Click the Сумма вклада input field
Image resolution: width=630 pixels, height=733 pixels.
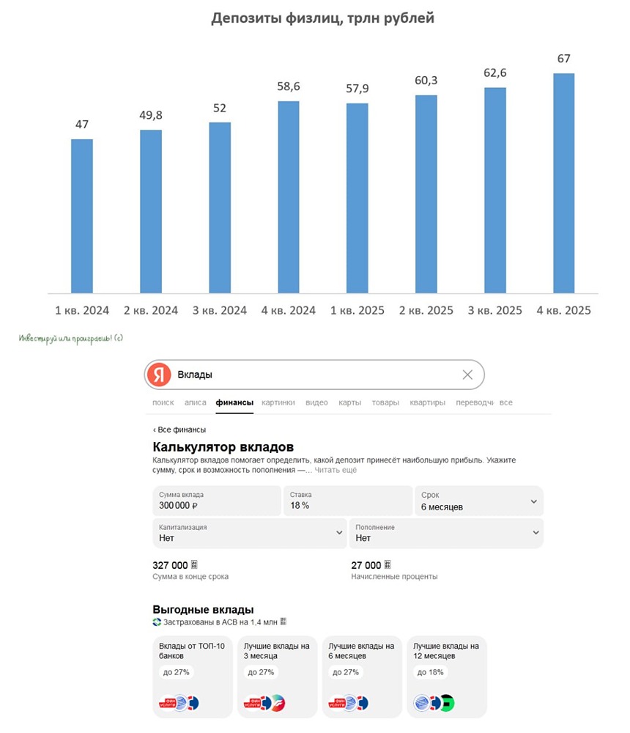(x=216, y=501)
